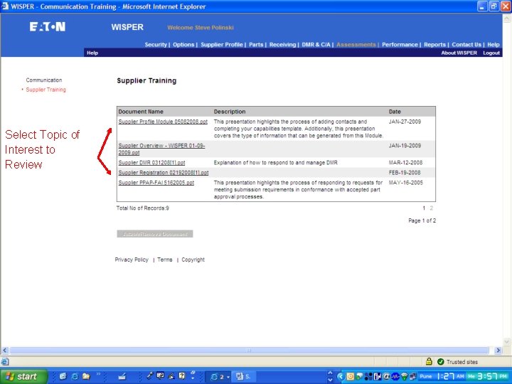The height and width of the screenshot is (384, 512).
Task: Click the horizontal scrollbar track
Action: [249, 351]
